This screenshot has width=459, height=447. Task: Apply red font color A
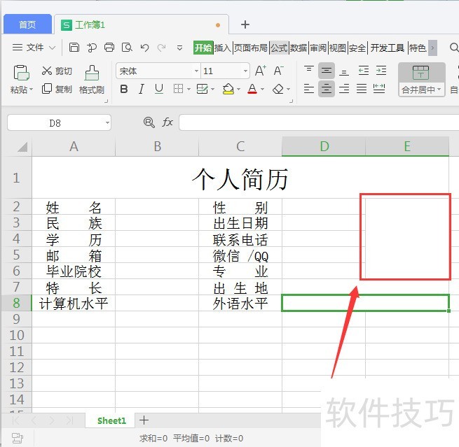pyautogui.click(x=252, y=89)
